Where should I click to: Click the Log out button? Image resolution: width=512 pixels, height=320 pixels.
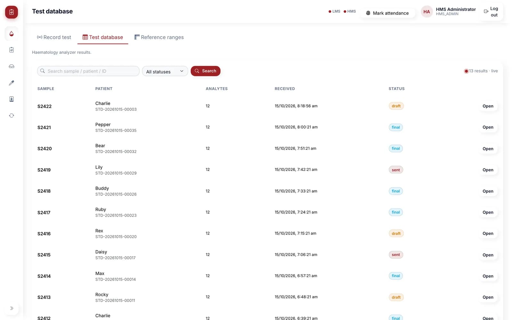point(491,12)
